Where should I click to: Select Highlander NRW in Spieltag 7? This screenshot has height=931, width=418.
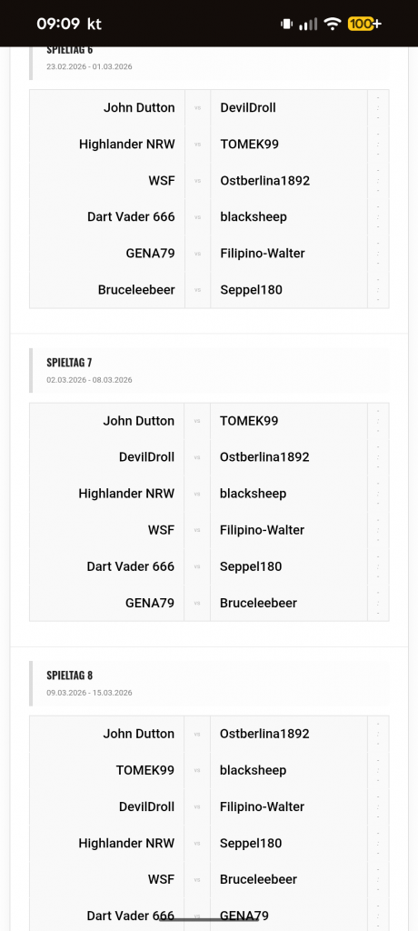click(126, 494)
